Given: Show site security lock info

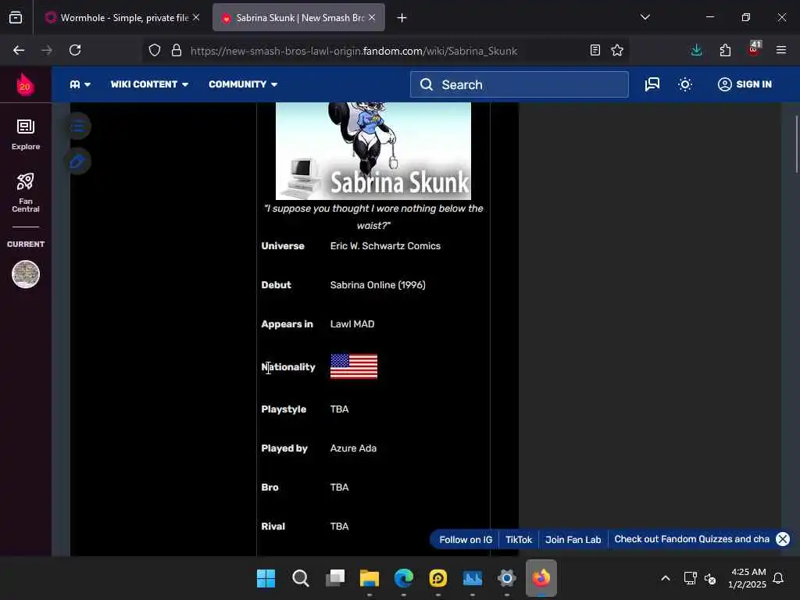Looking at the screenshot, I should [177, 50].
